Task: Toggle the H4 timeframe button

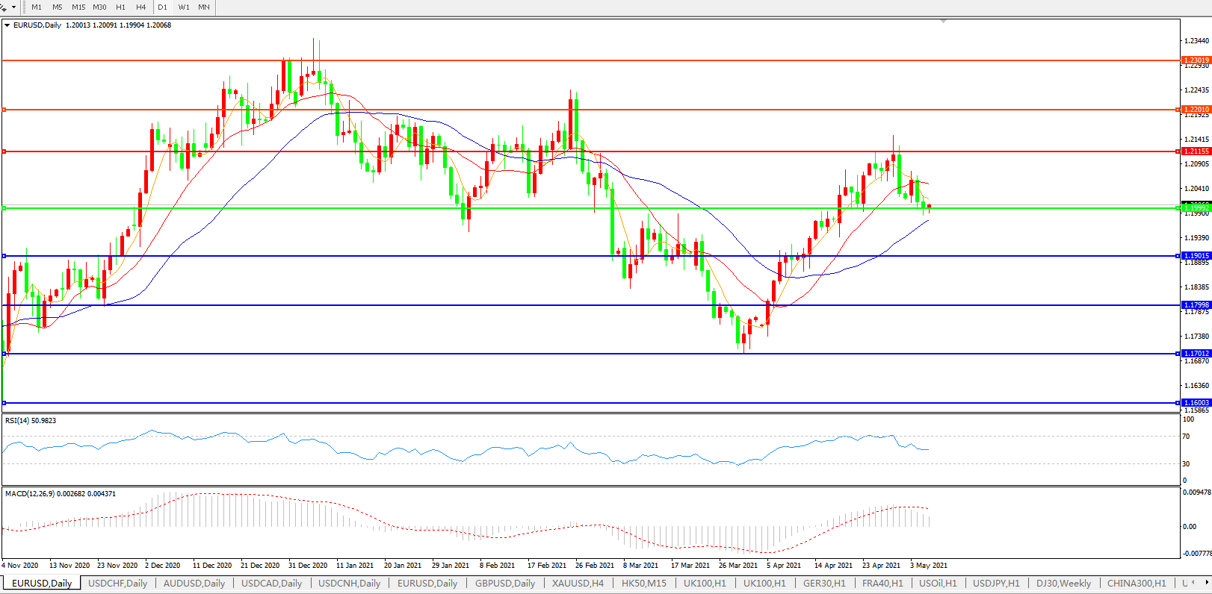Action: pyautogui.click(x=141, y=7)
